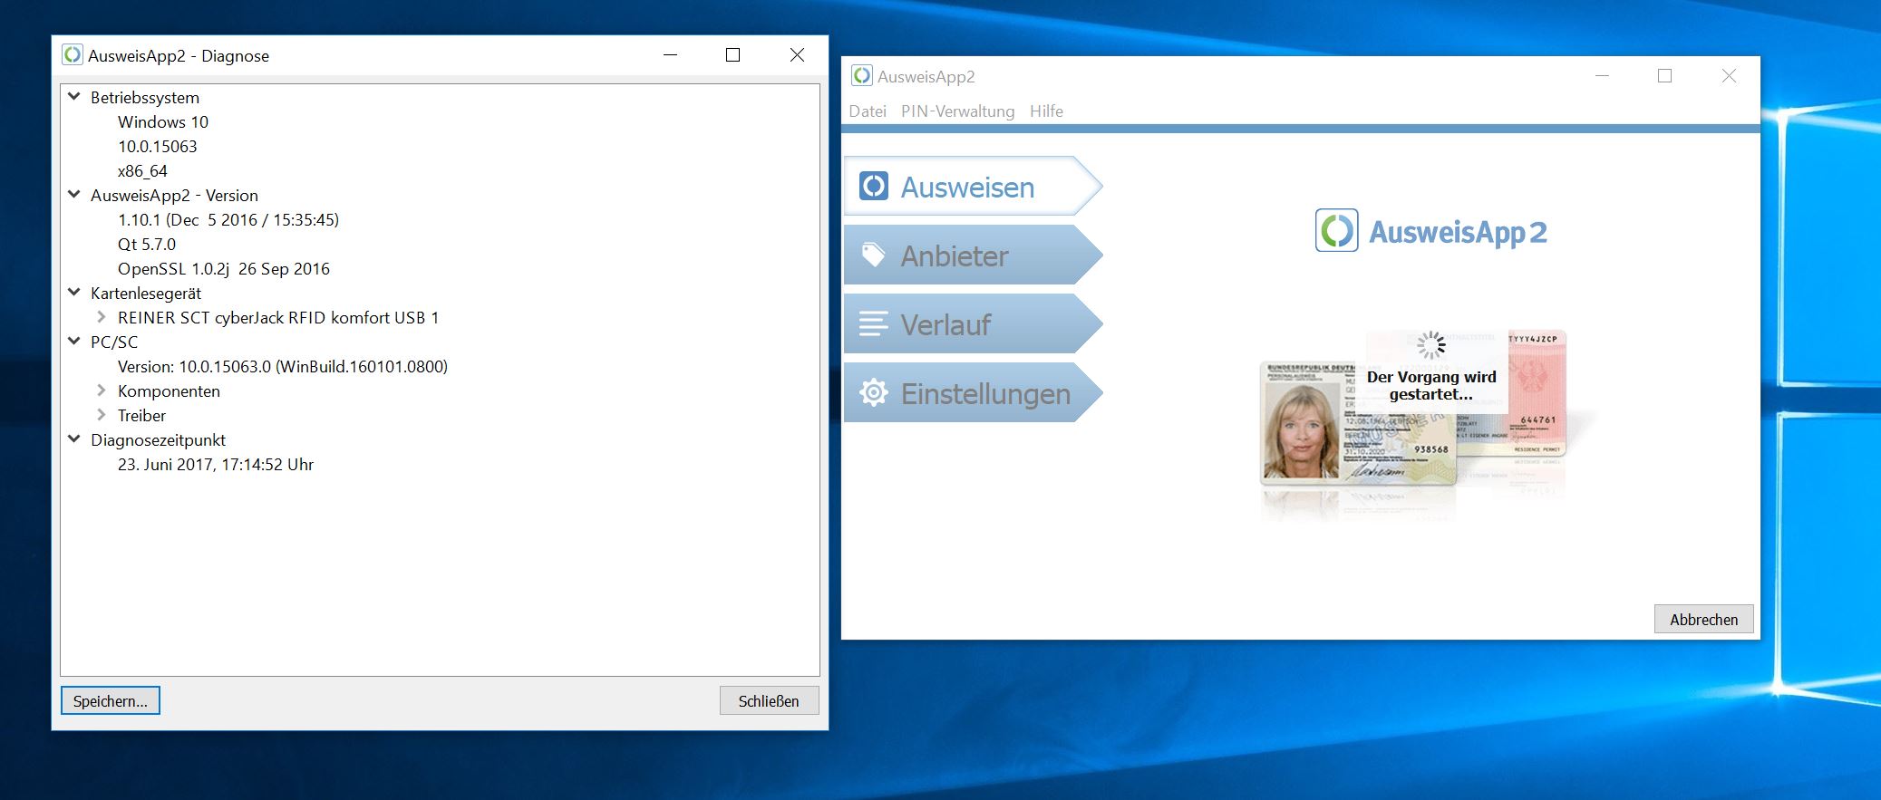The height and width of the screenshot is (800, 1881).
Task: Open the Anbieter section in the sidebar
Action: point(973,255)
